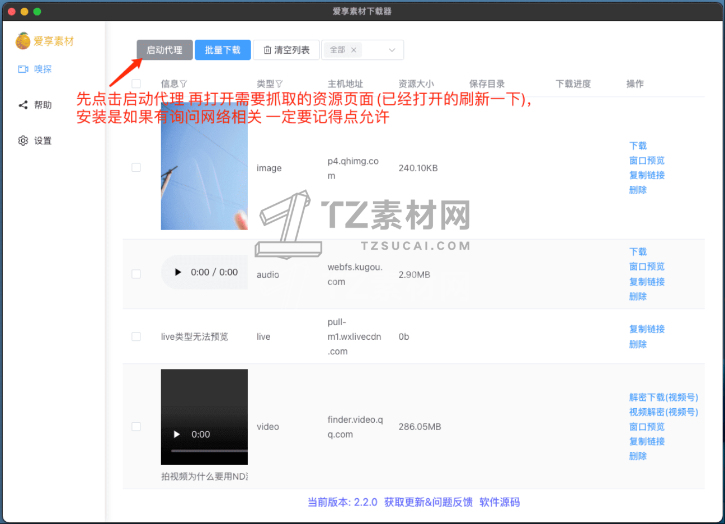The image size is (725, 524).
Task: Click the 爱享素材 orange logo icon
Action: (x=23, y=41)
